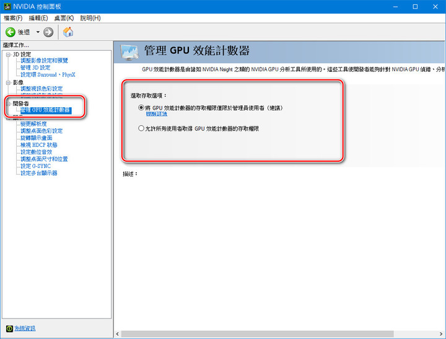446x339 pixels.
Task: Go to the Home page icon
Action: tap(68, 32)
